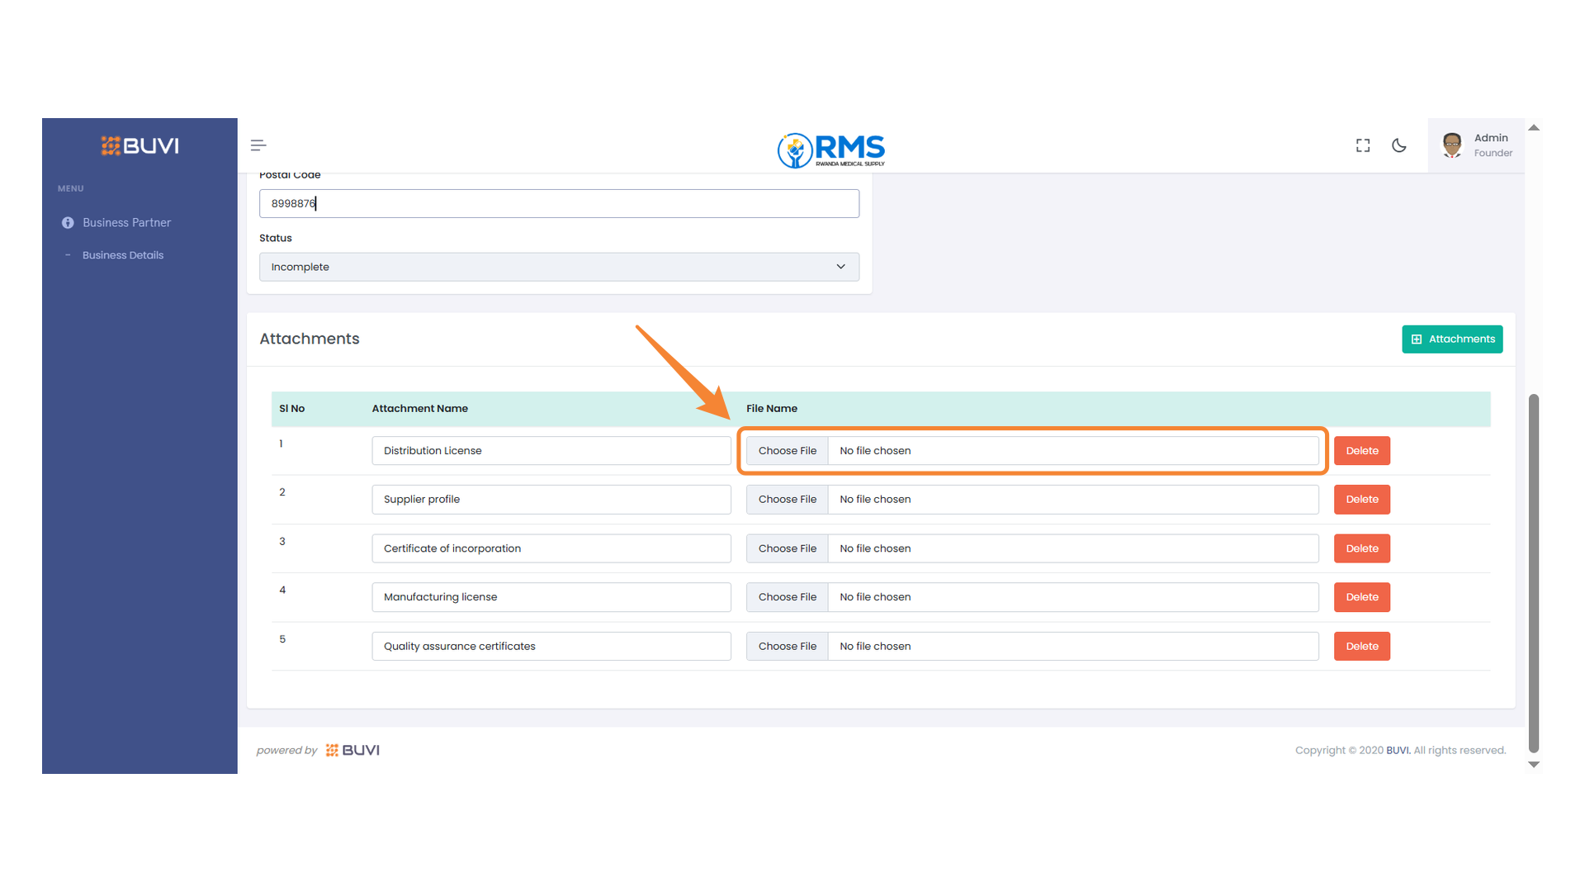1585x892 pixels.
Task: Upload a file for Quality assurance certificates
Action: pos(787,646)
